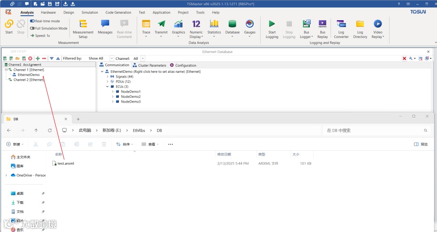Click the 预览 preview button in explorer
437x232 pixels.
click(421, 144)
